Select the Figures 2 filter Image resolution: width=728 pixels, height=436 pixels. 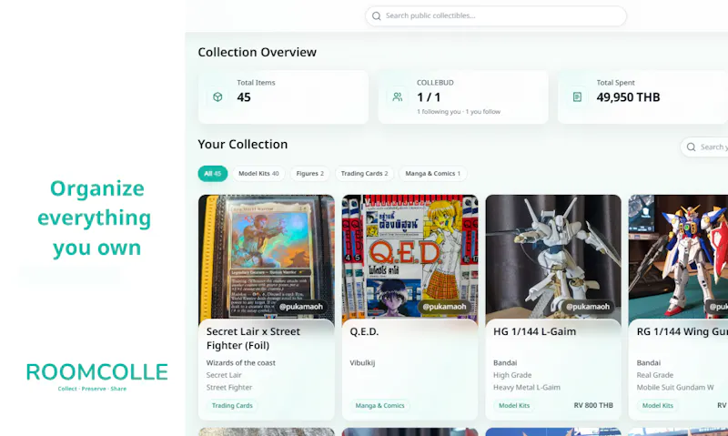[309, 174]
